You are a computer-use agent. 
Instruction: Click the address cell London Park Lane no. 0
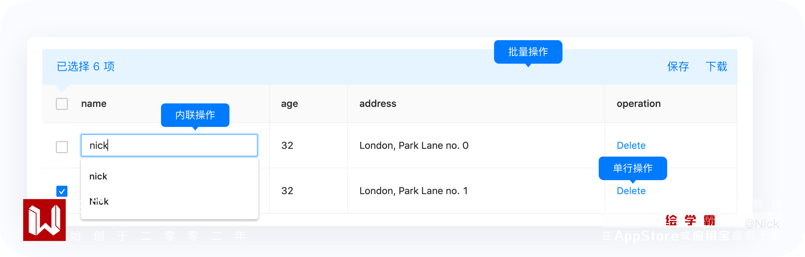(414, 146)
